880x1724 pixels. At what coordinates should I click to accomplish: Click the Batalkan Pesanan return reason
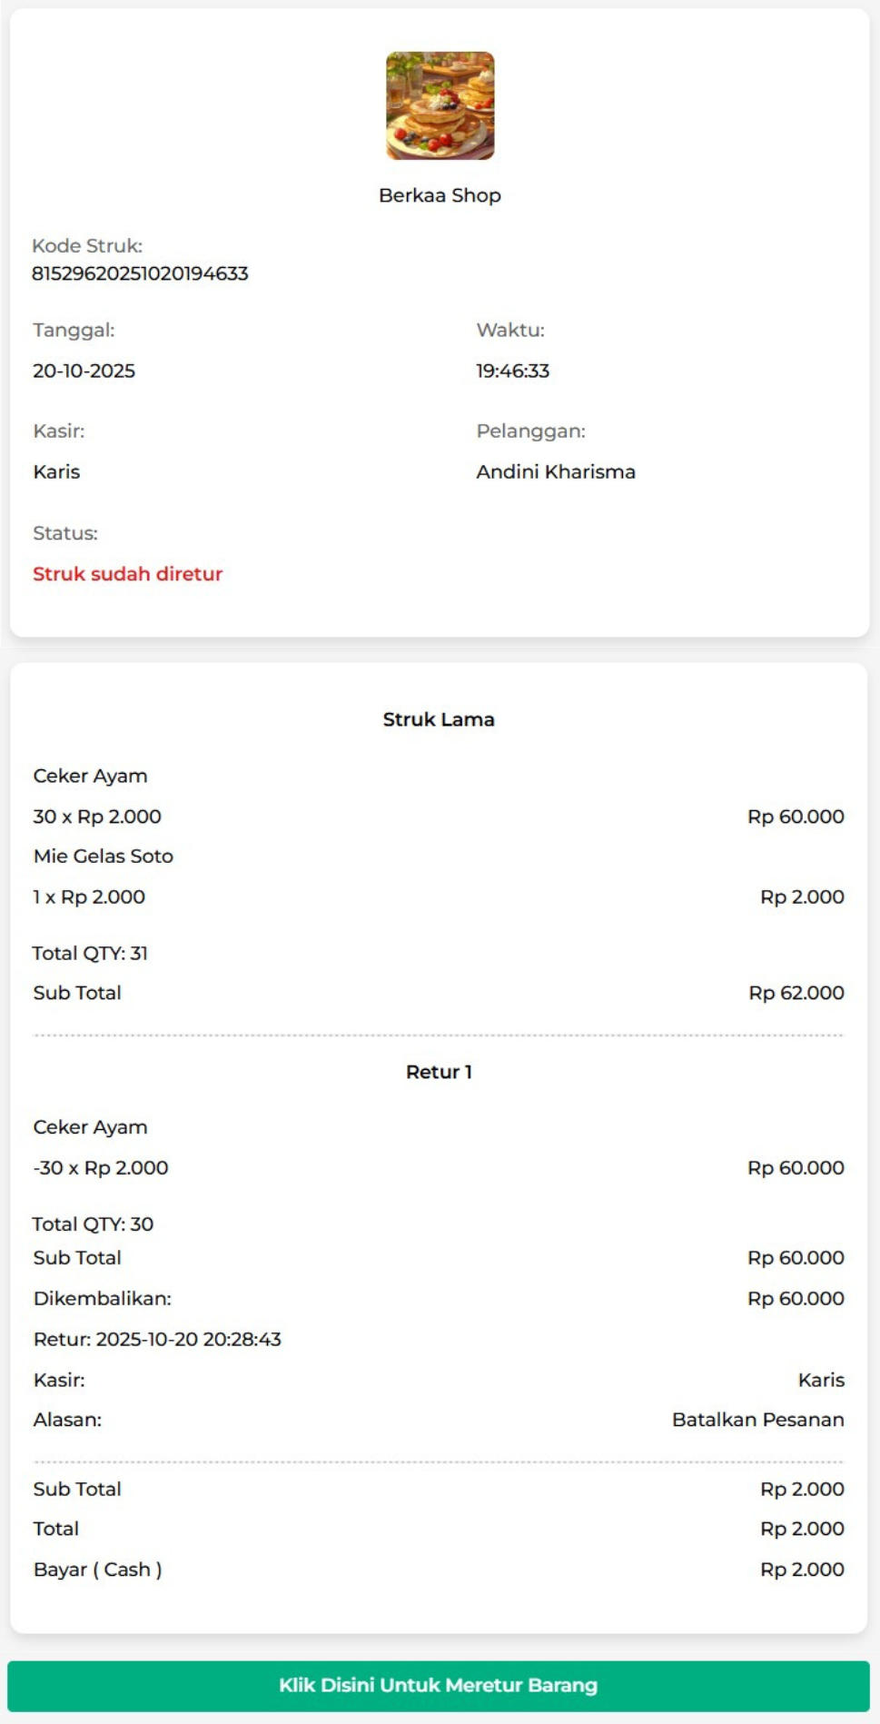click(757, 1420)
